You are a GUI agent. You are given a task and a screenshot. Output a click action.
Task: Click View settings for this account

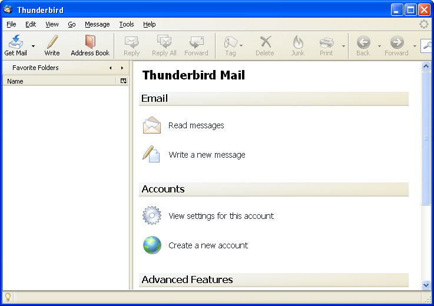pos(221,216)
